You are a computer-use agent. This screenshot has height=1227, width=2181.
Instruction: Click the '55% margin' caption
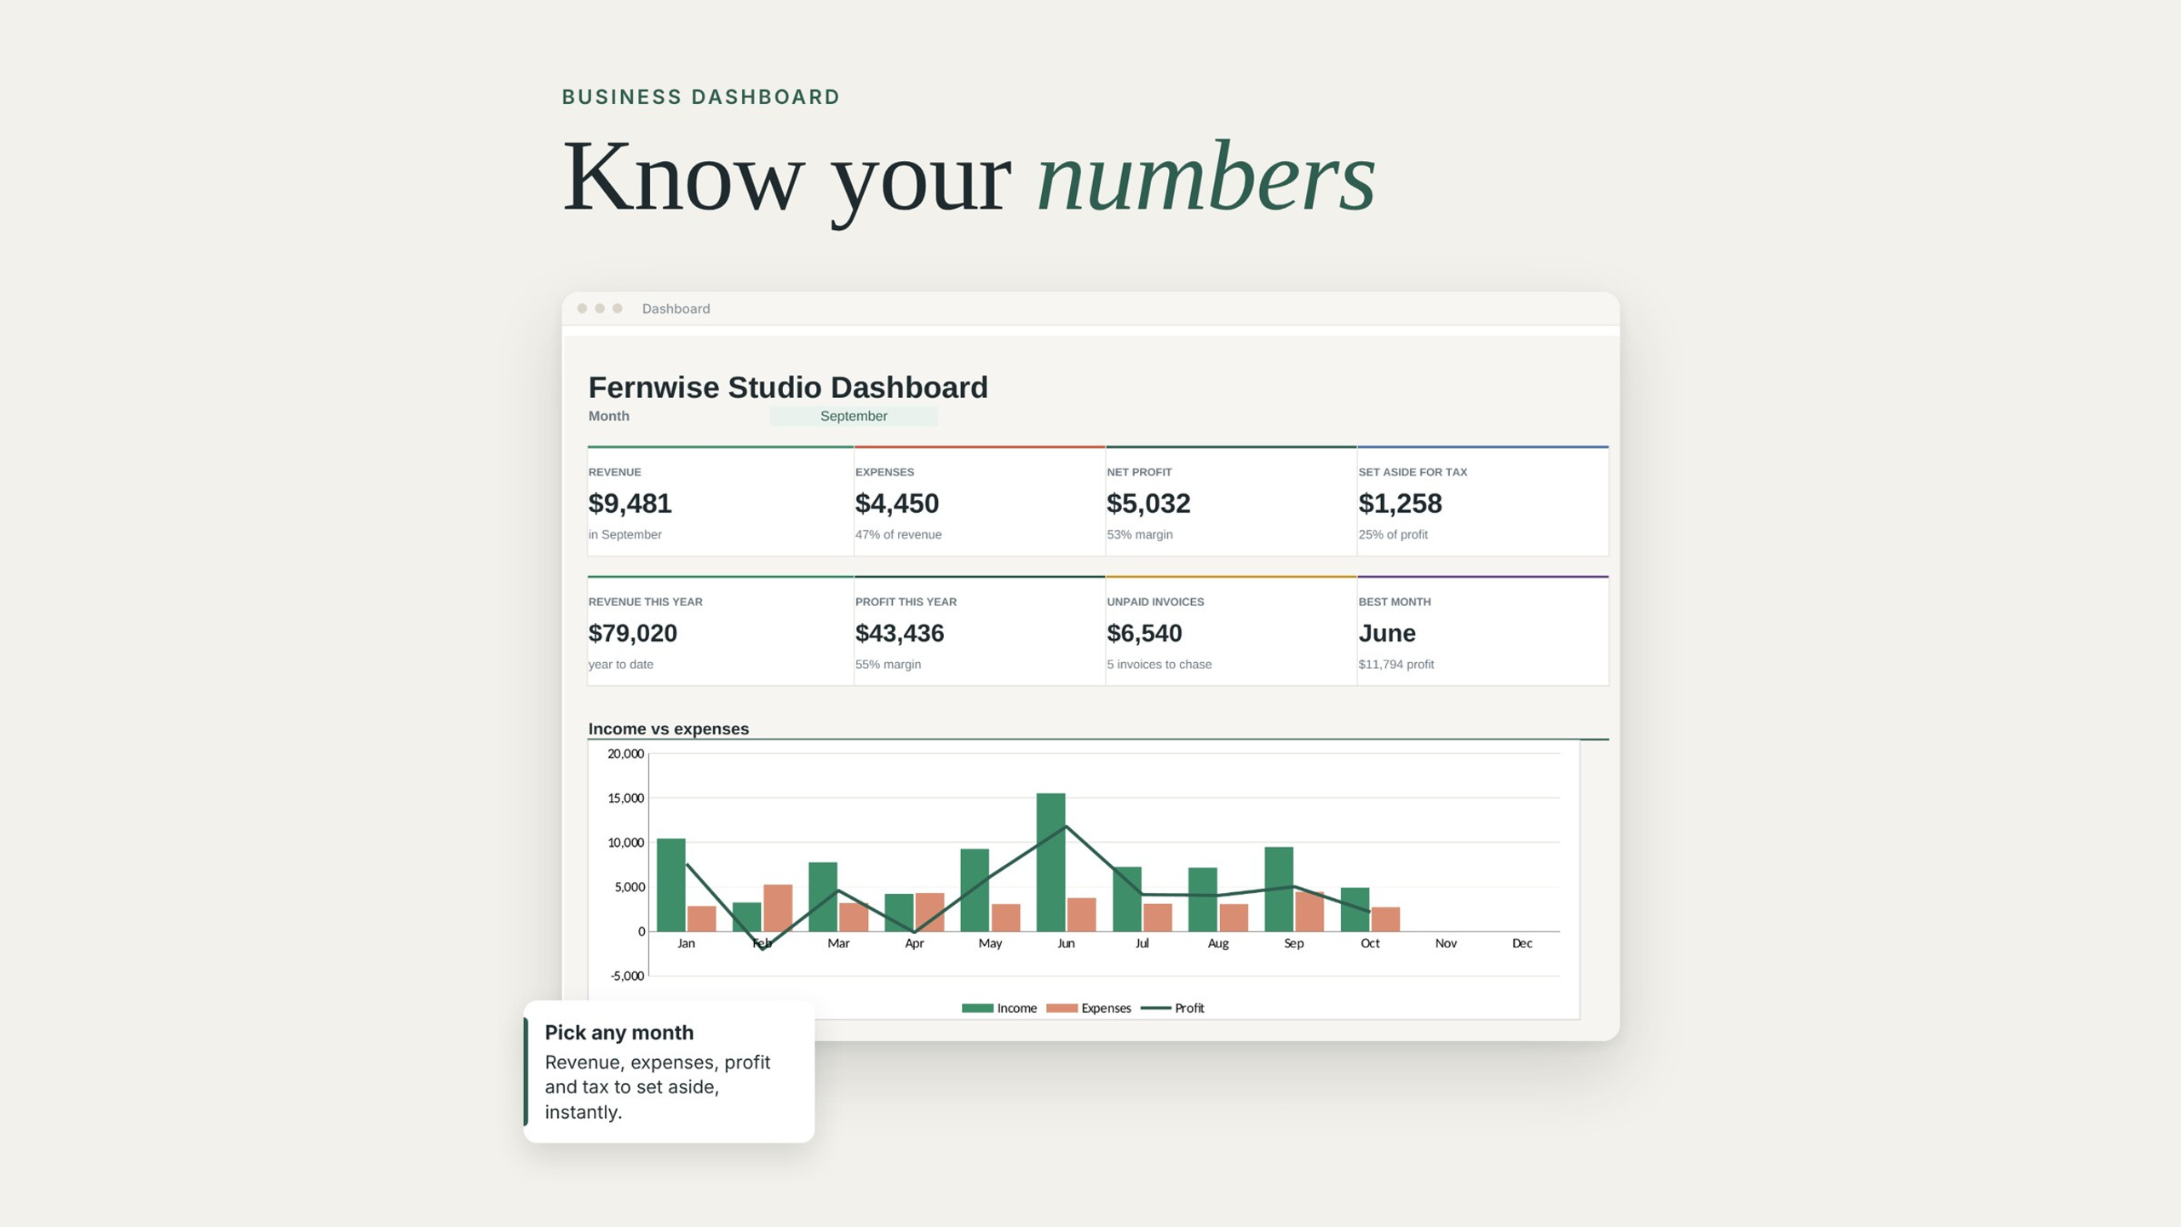(x=888, y=664)
